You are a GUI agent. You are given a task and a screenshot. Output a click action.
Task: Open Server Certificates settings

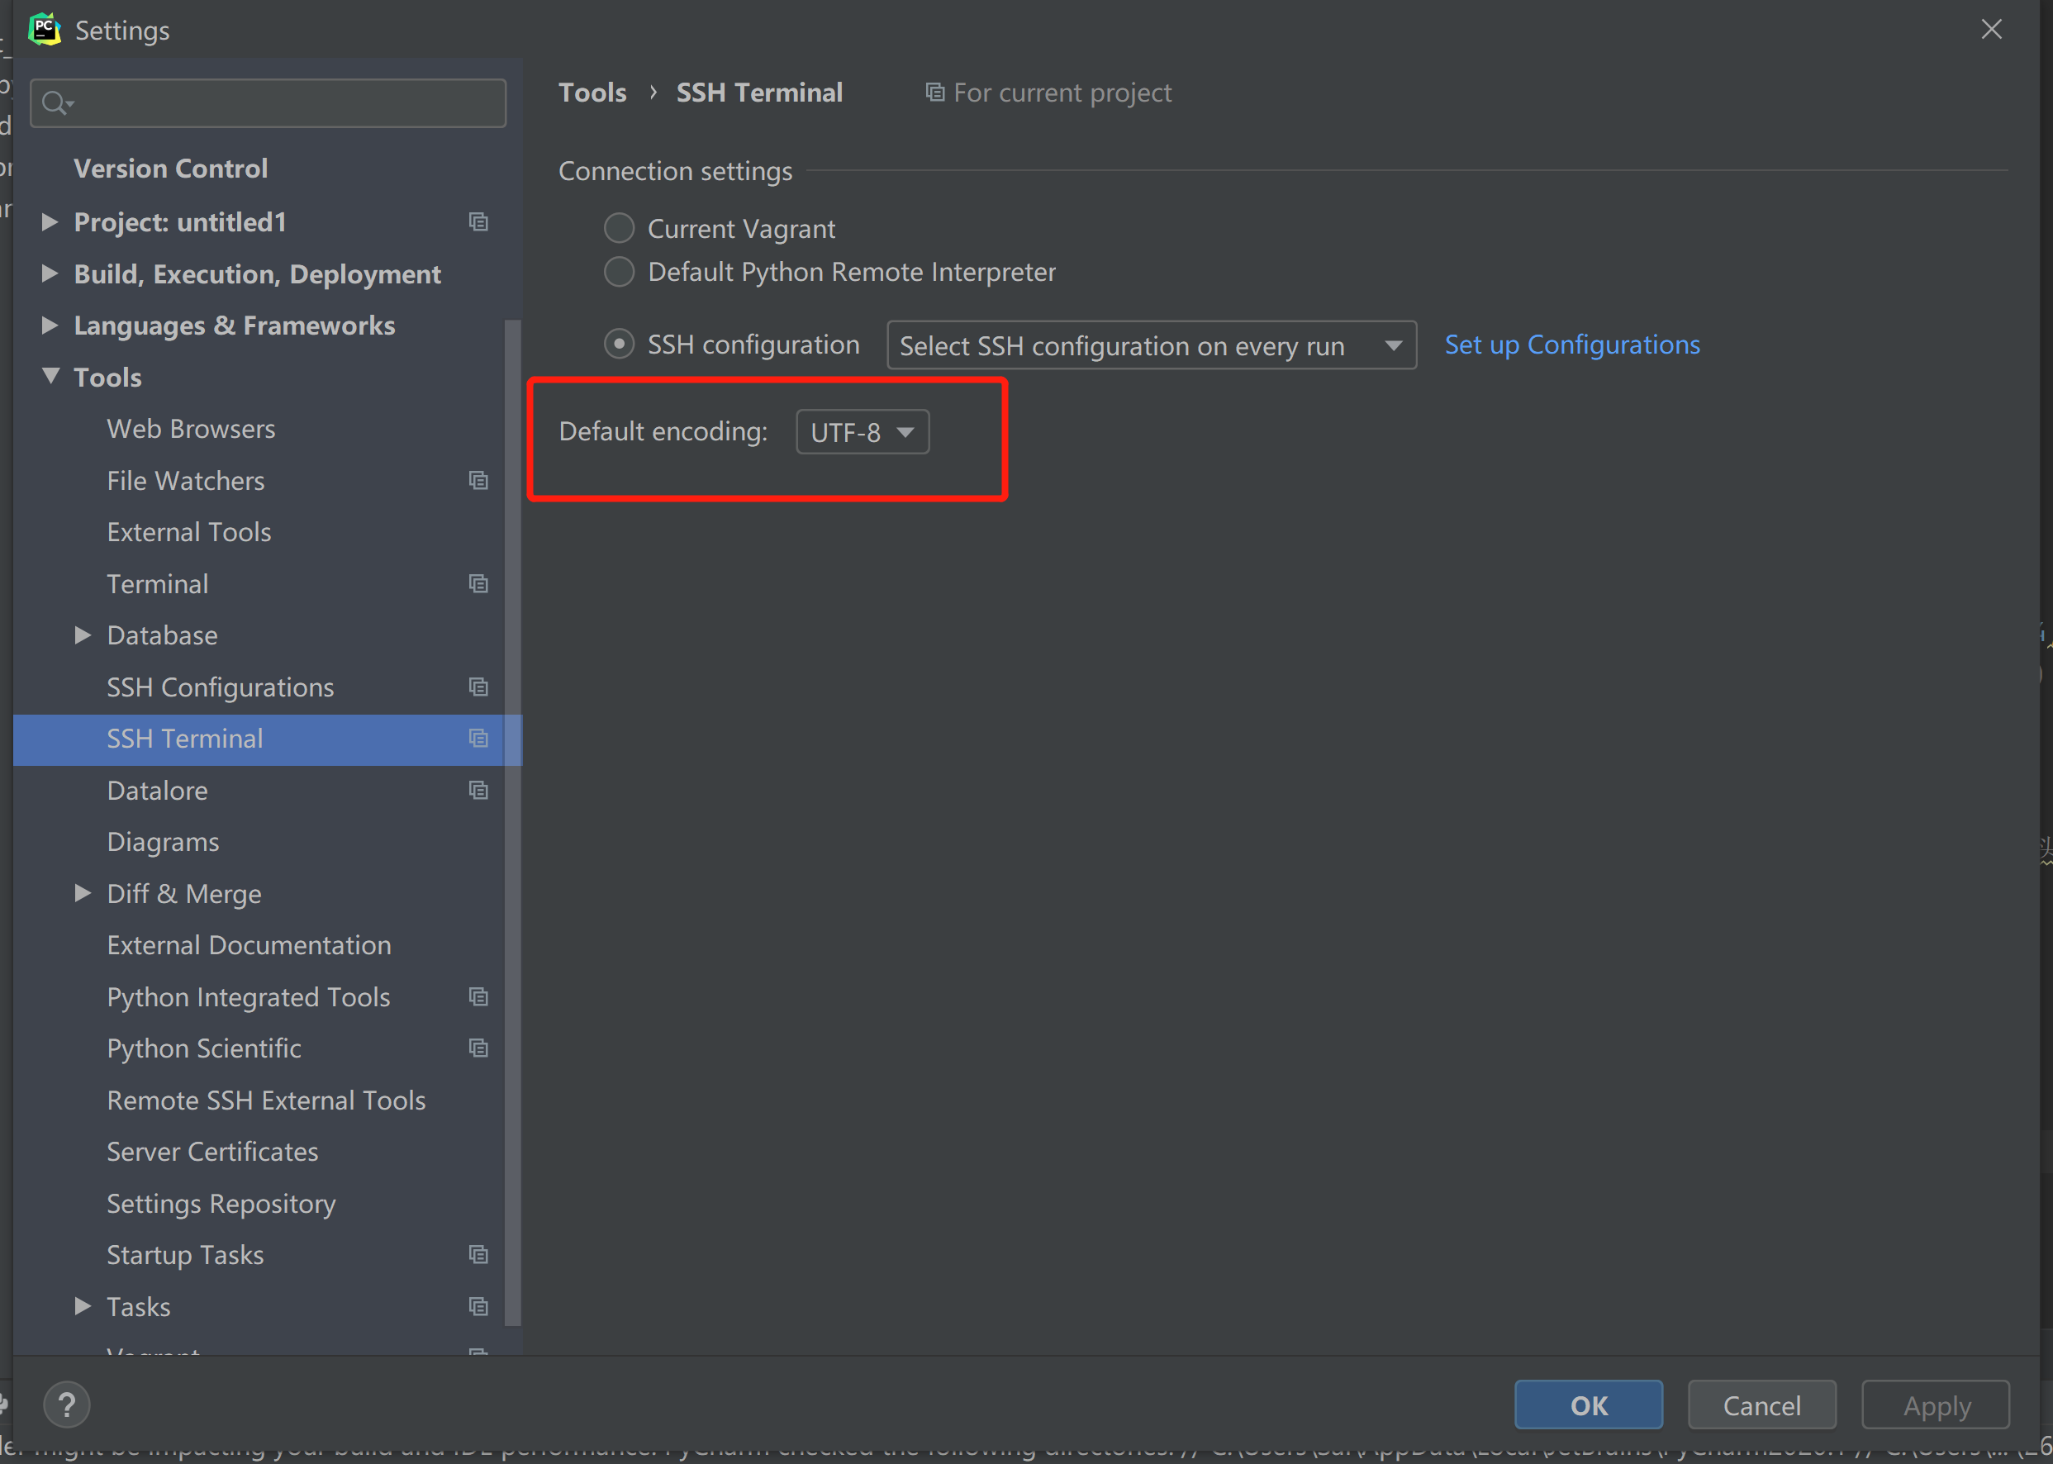212,1152
